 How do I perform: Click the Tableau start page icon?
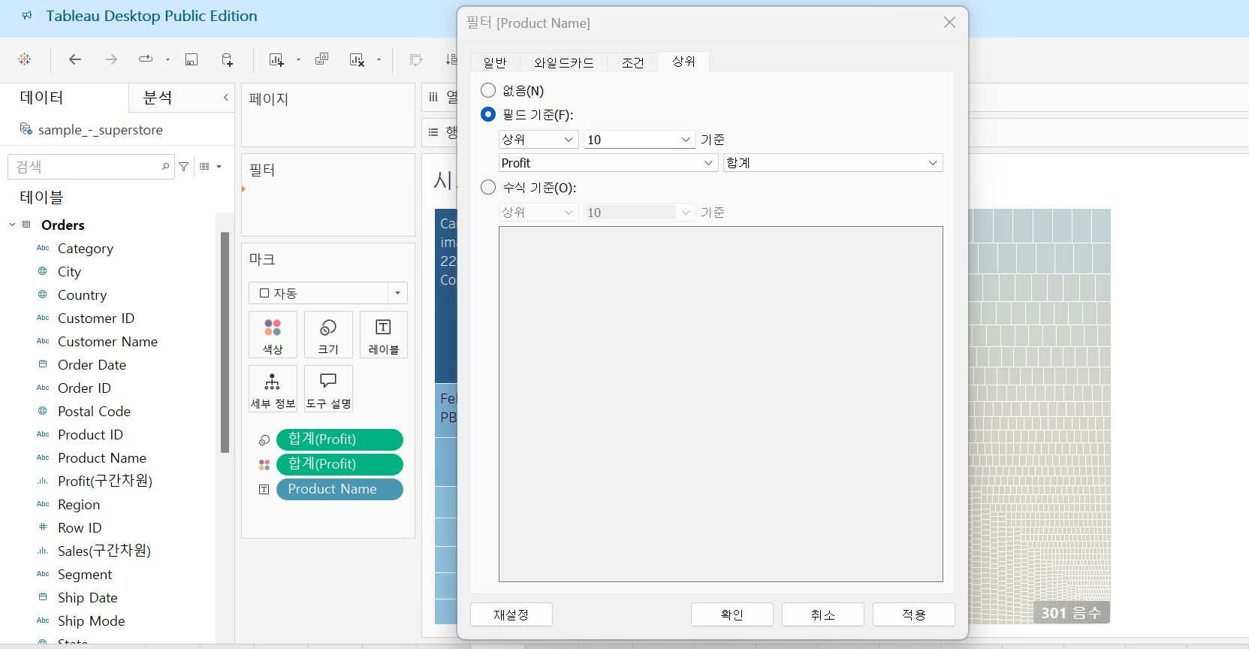pos(25,59)
